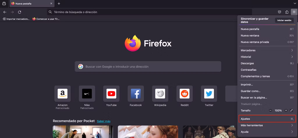Expand the Marcadores submenu
The image size is (298, 138).
(x=267, y=50)
